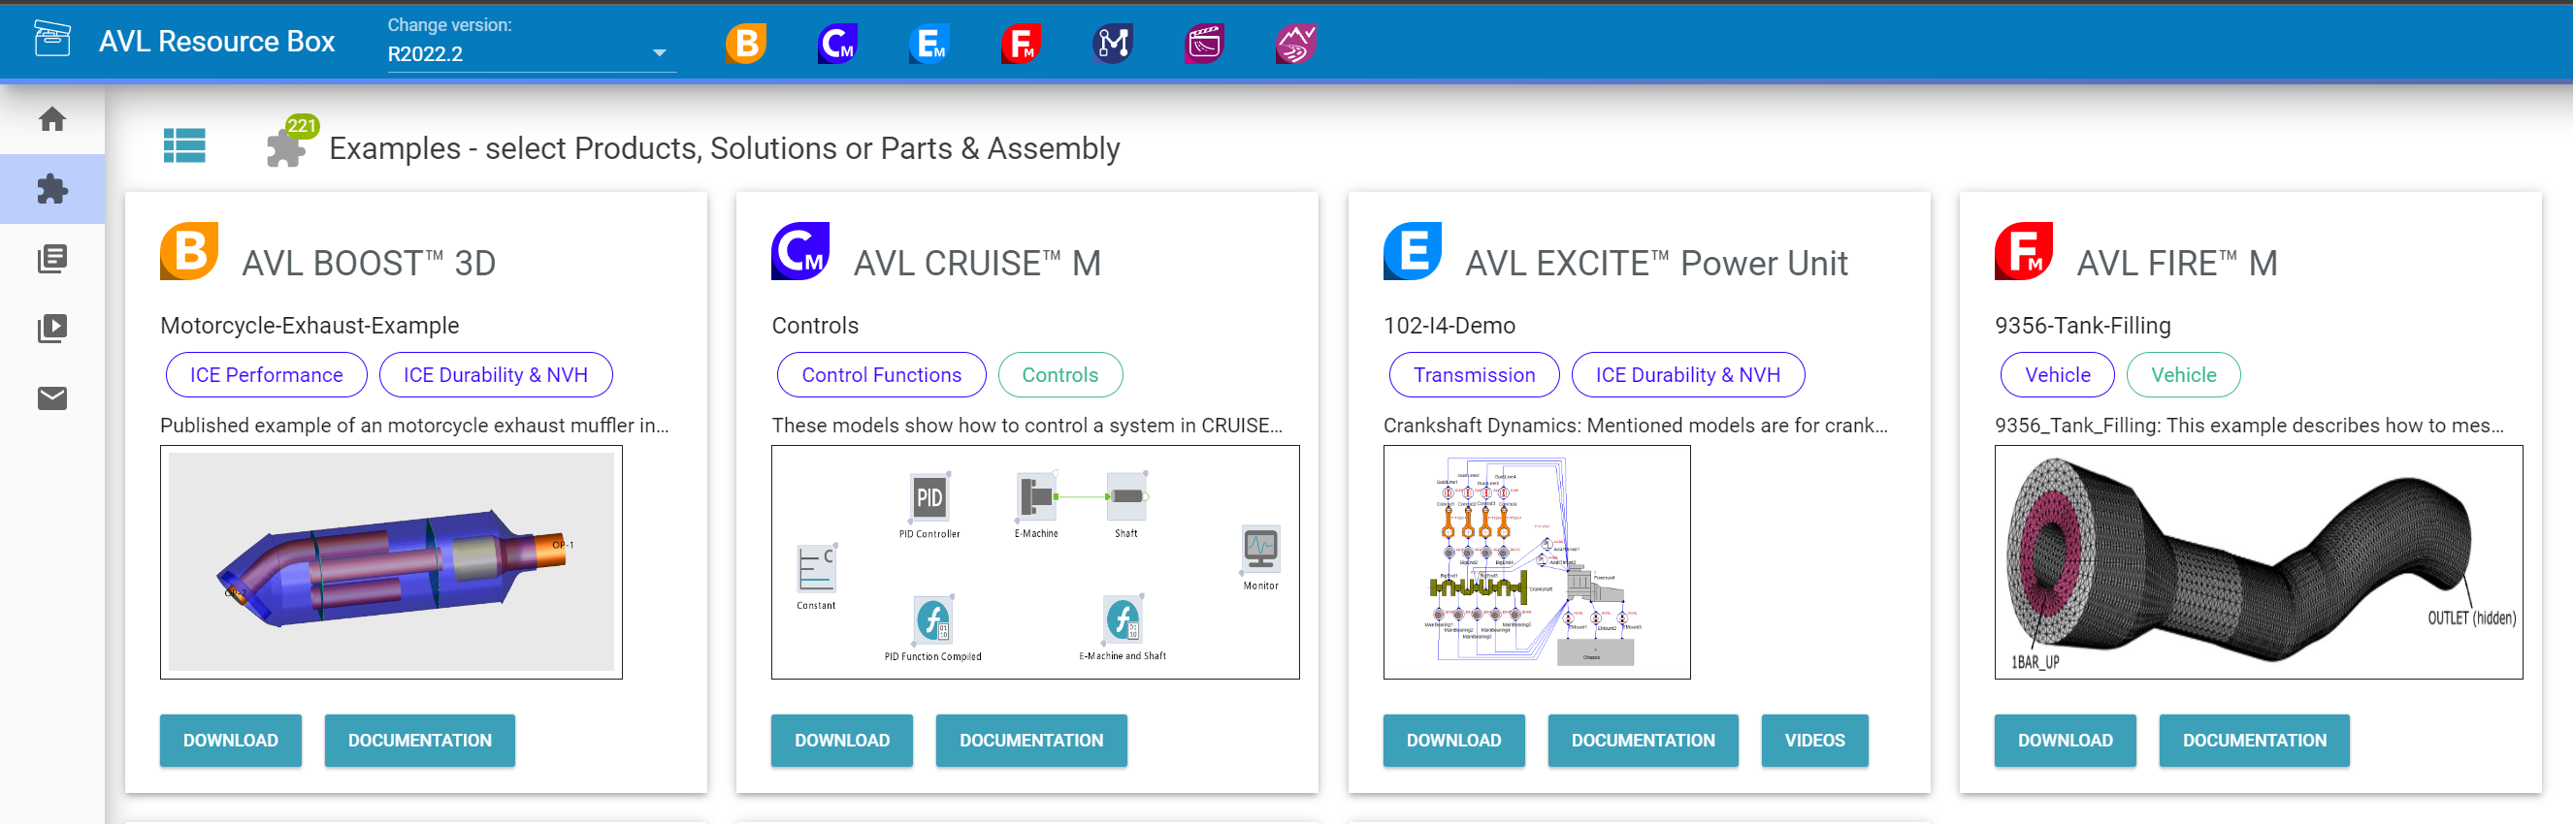Viewport: 2573px width, 824px height.
Task: Open the crankshaft dynamics model thumbnail
Action: point(1537,562)
